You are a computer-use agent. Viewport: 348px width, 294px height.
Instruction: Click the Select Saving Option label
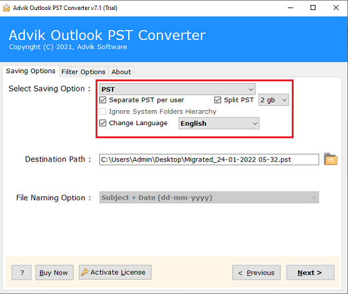click(49, 89)
